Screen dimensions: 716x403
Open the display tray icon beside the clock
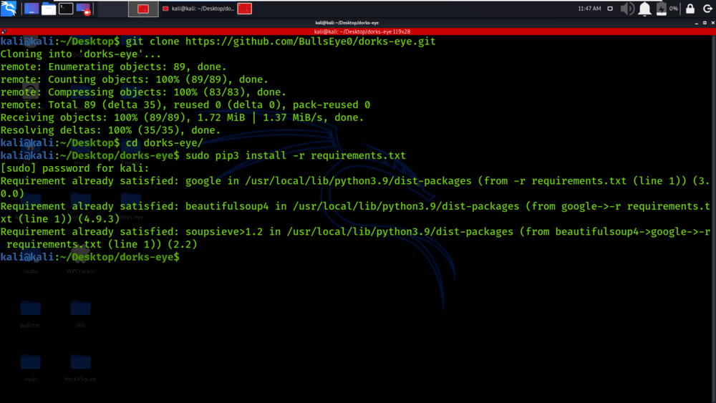[610, 9]
